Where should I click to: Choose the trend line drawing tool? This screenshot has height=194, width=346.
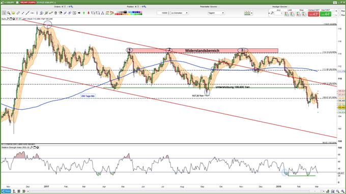27,13
